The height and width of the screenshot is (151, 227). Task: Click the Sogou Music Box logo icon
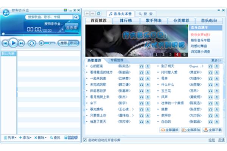(x=6, y=13)
